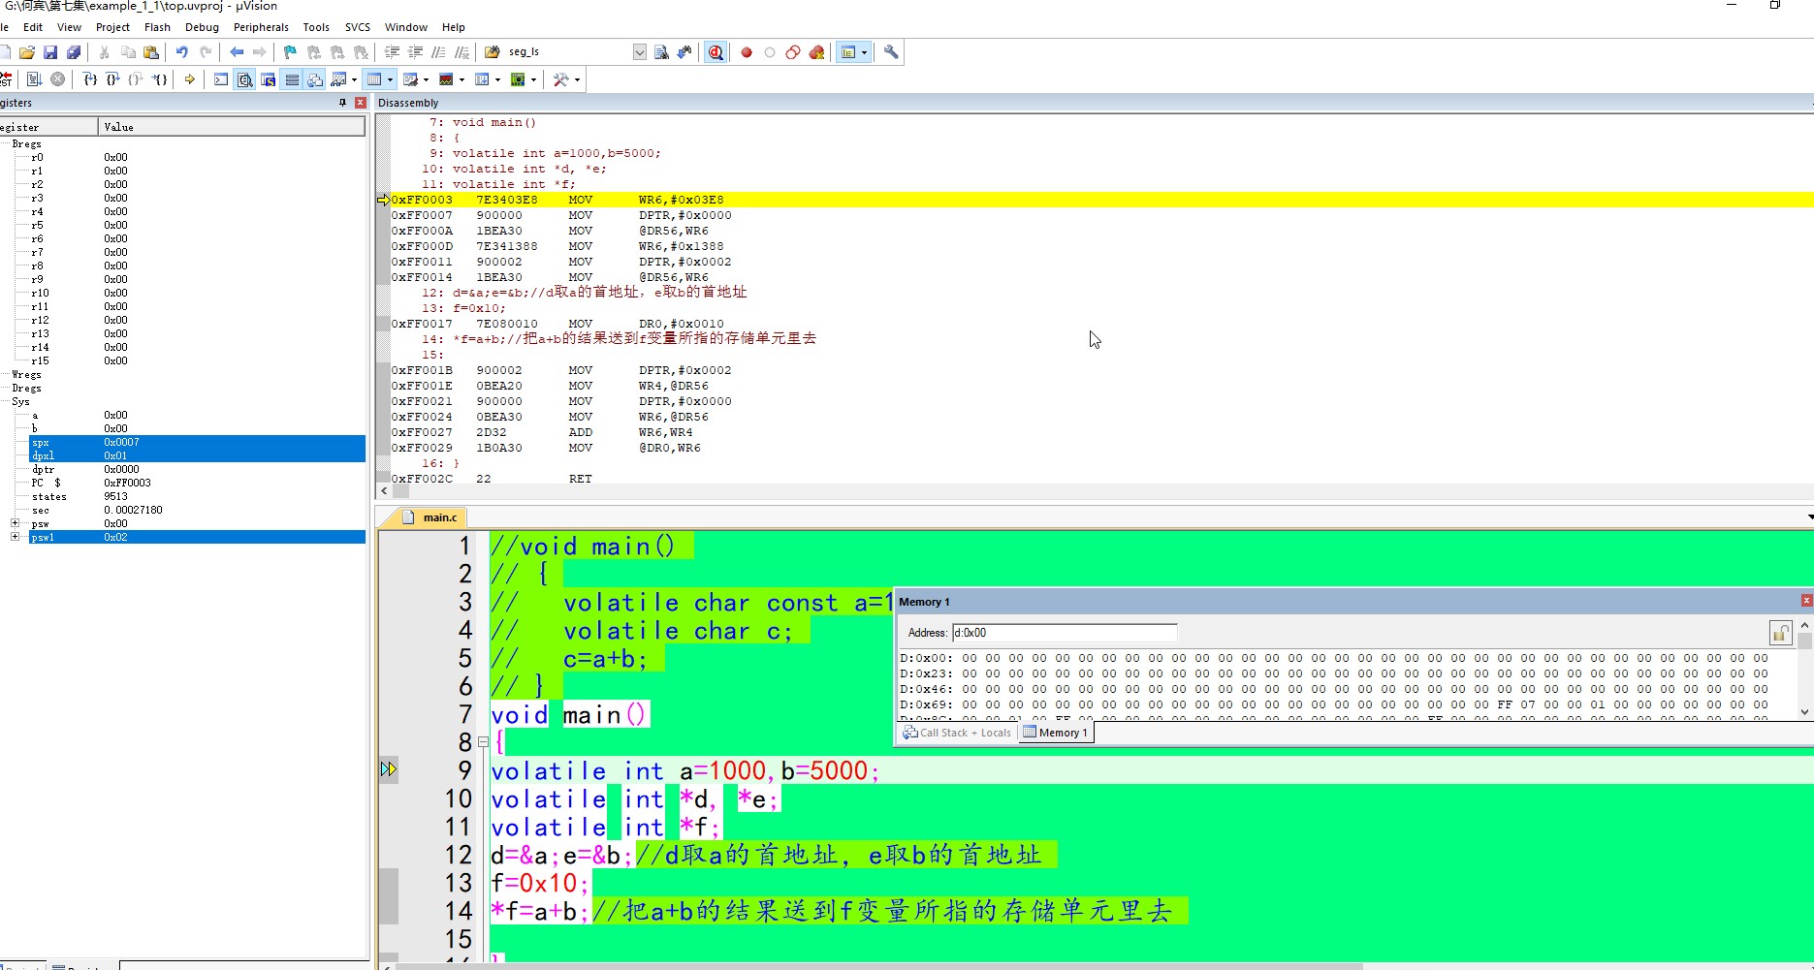The height and width of the screenshot is (970, 1814).
Task: Open the Debug menu
Action: (202, 27)
